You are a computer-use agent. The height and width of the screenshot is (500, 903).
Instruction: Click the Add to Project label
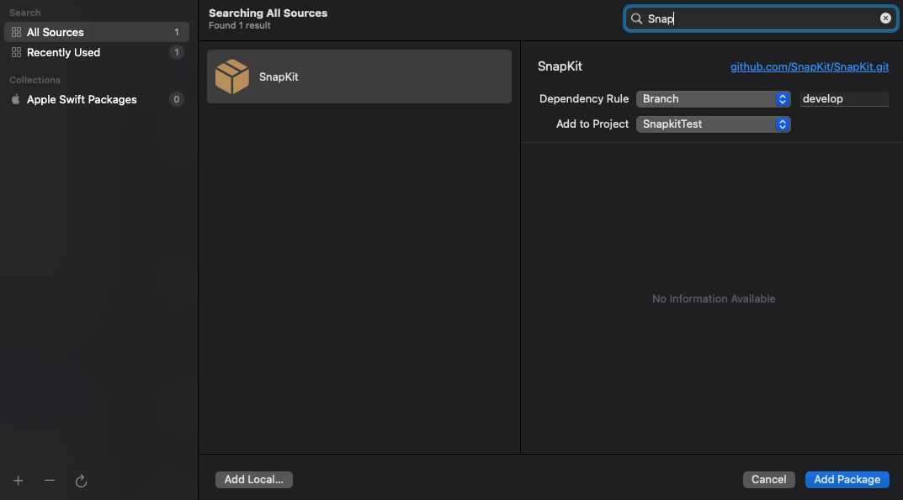(592, 124)
